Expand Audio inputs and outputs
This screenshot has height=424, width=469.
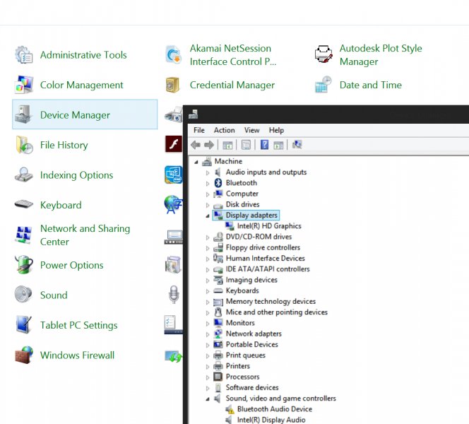click(208, 172)
